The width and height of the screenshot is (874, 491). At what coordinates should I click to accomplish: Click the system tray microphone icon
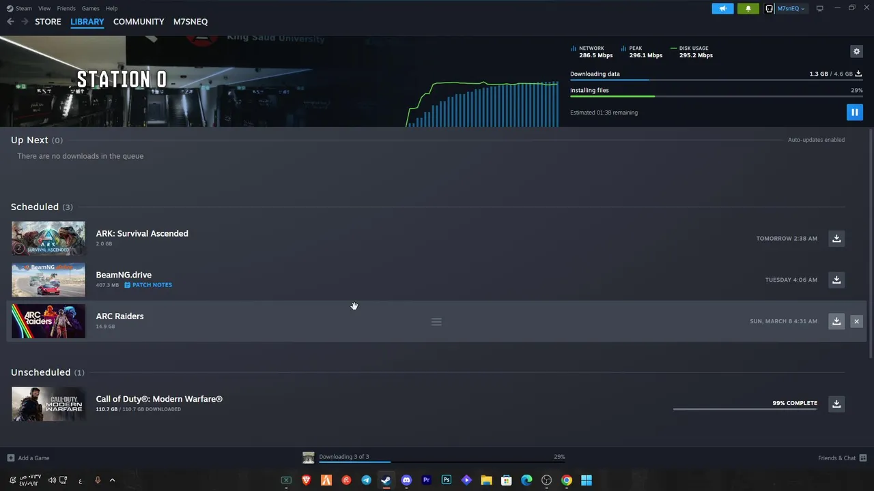coord(98,480)
